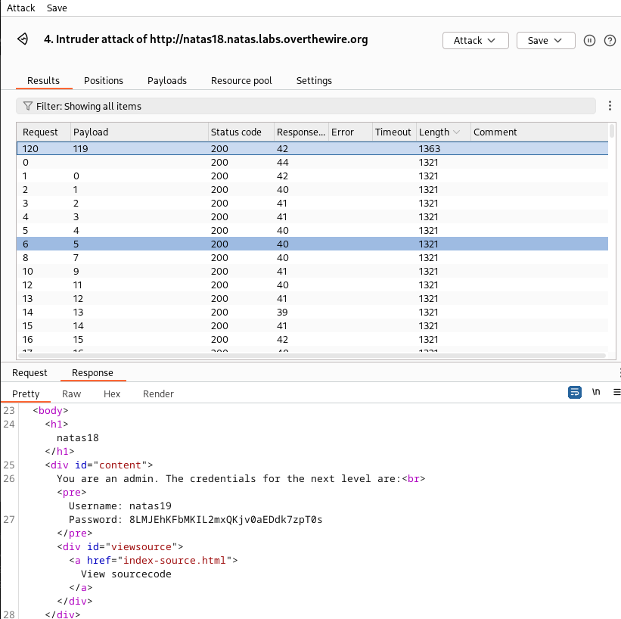The image size is (621, 619).
Task: Click the Error column header
Action: (350, 132)
